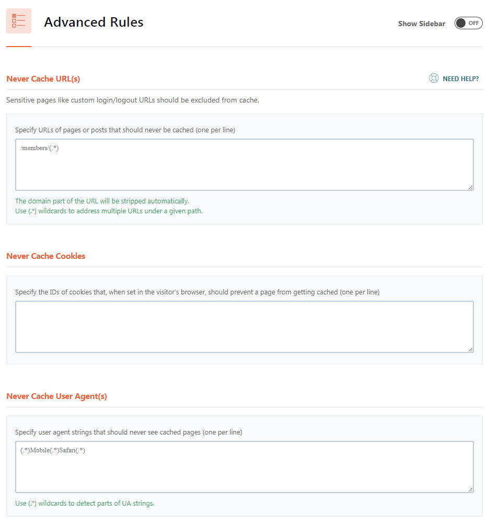The height and width of the screenshot is (525, 488).
Task: Click the Advanced Rules page title
Action: [x=94, y=22]
